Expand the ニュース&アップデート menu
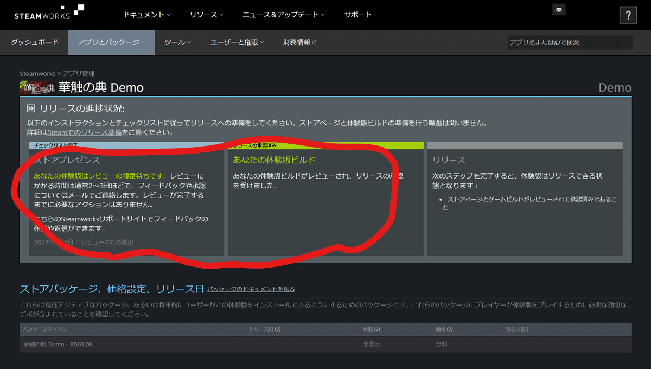Screen dimensions: 651x369 tap(284, 15)
